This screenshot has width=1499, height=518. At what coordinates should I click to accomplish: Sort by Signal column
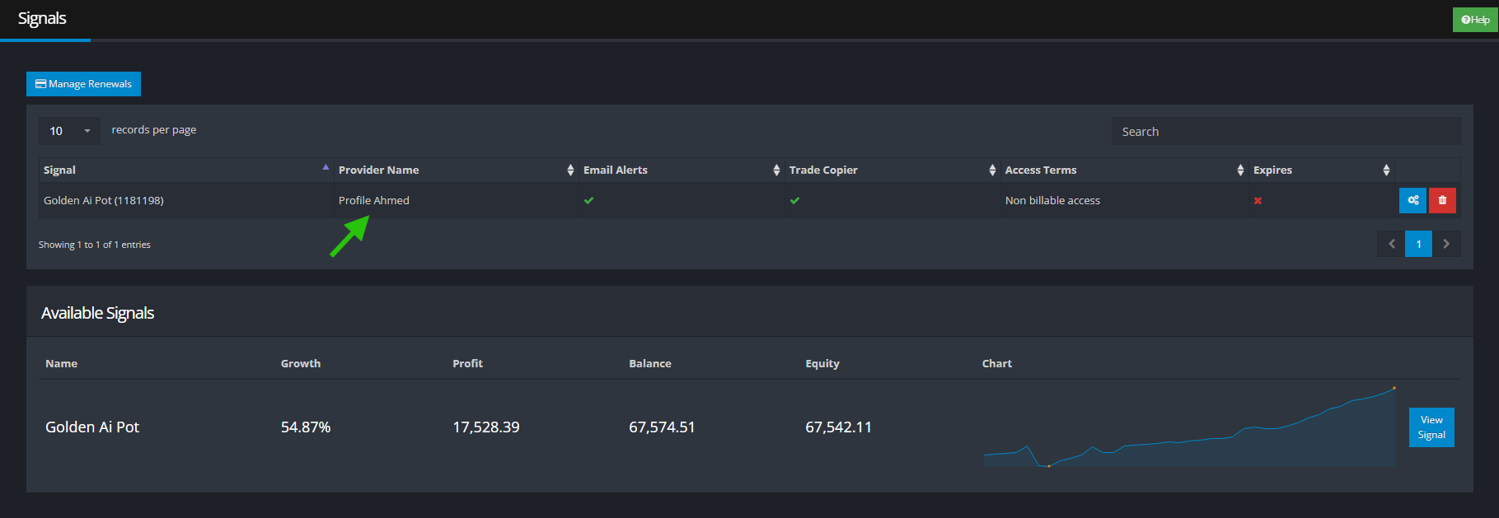click(185, 170)
